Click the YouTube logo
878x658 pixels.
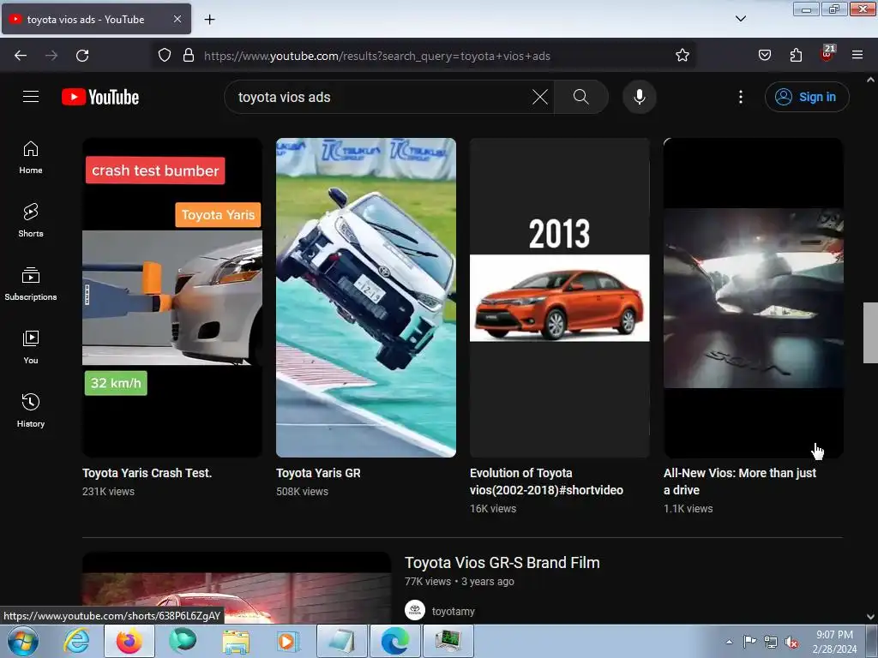click(100, 97)
